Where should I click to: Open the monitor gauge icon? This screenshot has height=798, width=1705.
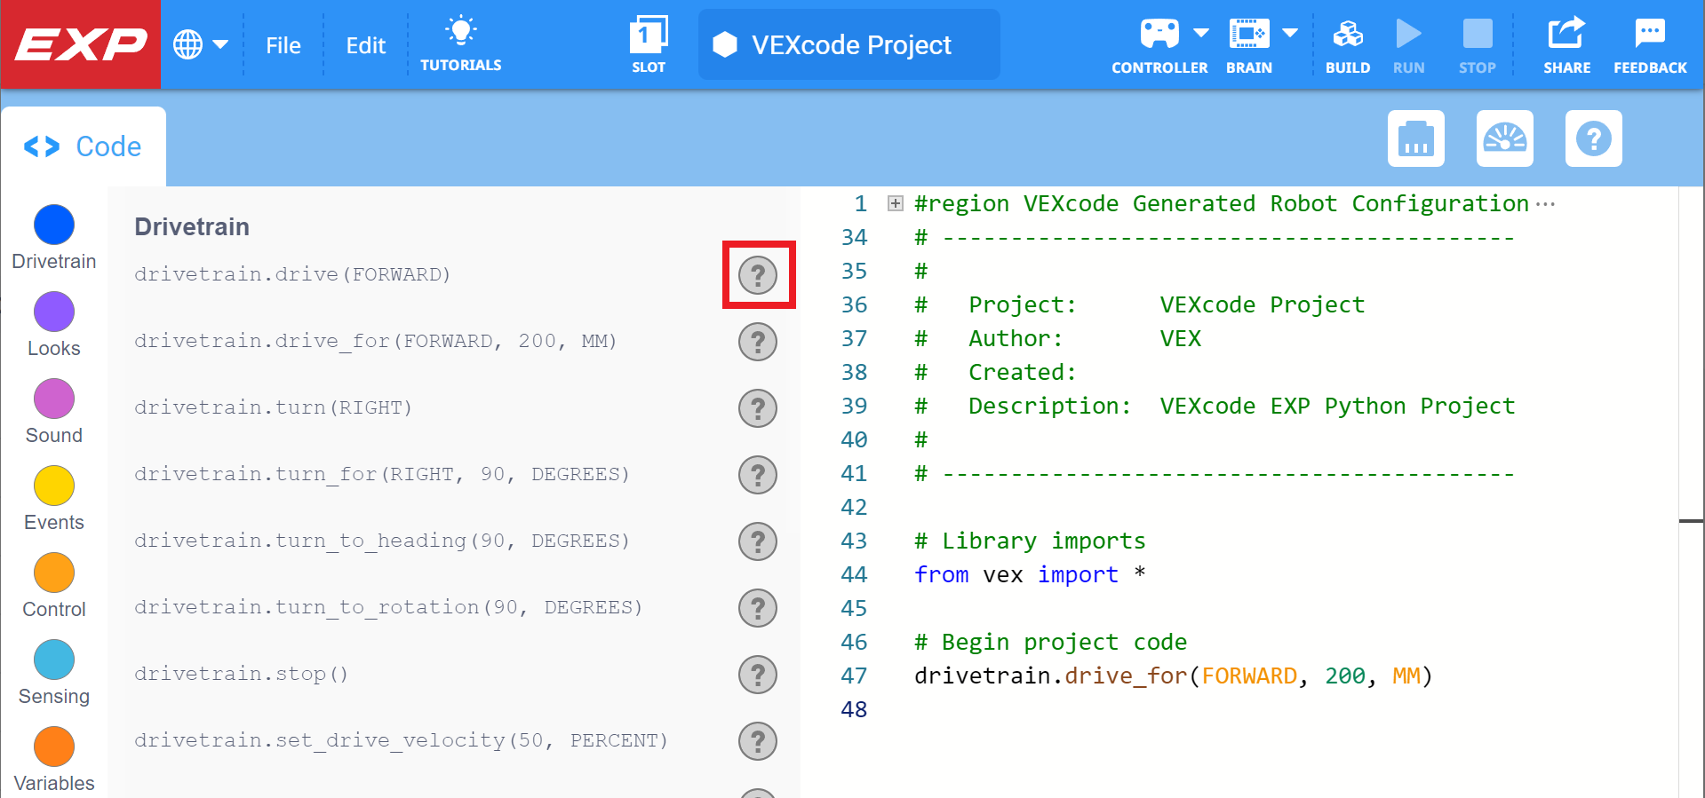[1504, 139]
